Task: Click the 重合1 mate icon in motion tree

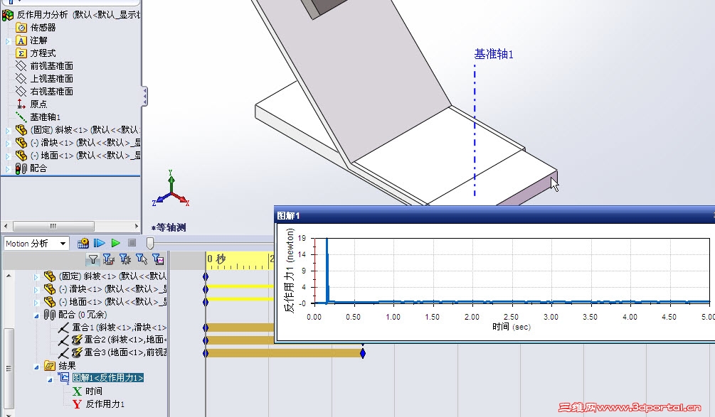Action: point(63,327)
